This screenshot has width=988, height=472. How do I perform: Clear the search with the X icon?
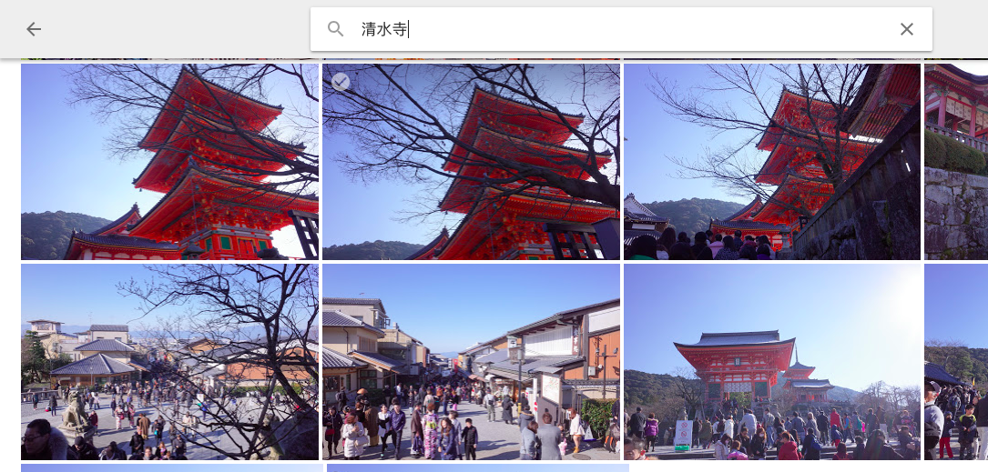coord(907,29)
